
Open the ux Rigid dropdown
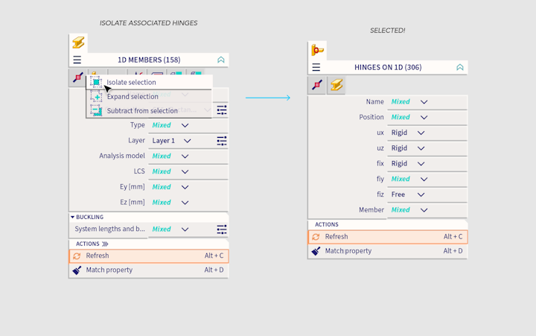click(x=421, y=133)
